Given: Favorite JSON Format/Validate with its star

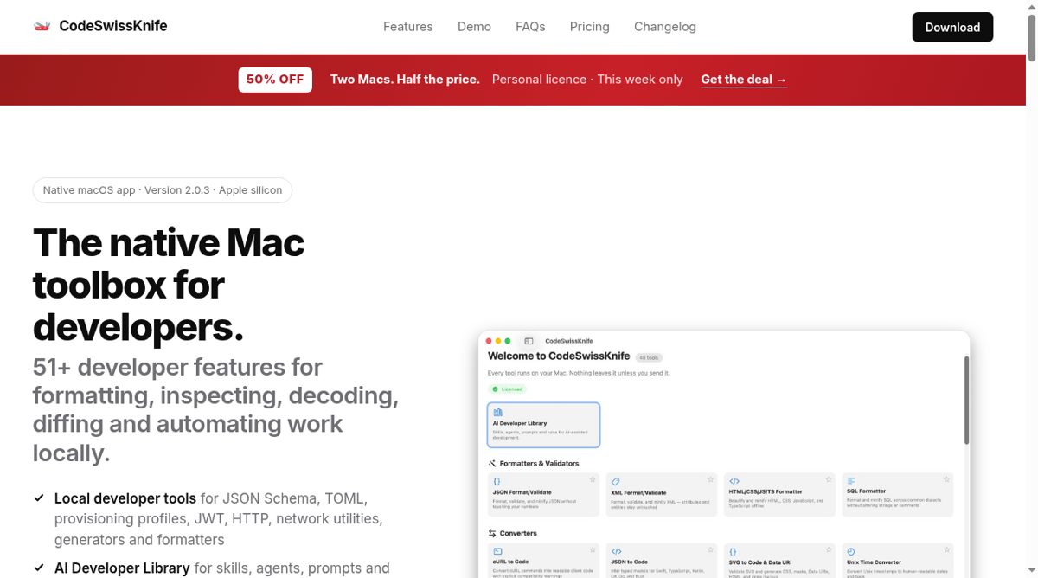Looking at the screenshot, I should (593, 478).
